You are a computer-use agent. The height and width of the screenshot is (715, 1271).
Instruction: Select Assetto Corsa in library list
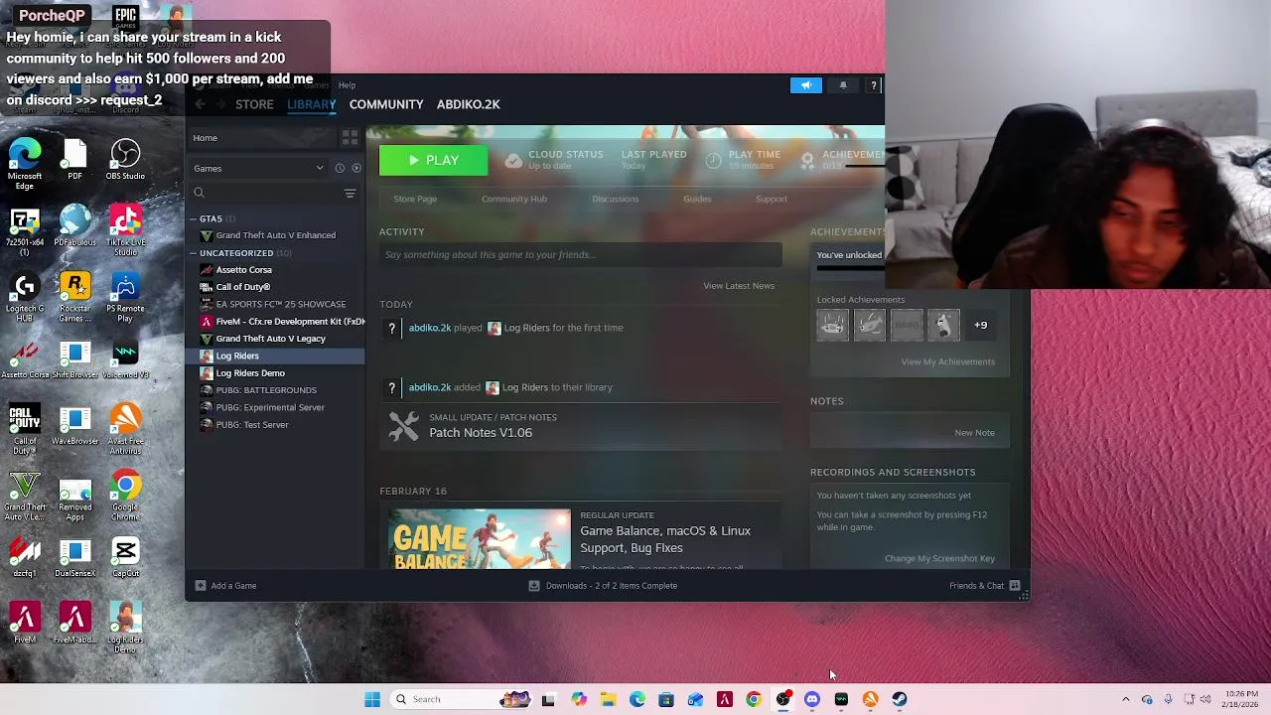(x=244, y=270)
